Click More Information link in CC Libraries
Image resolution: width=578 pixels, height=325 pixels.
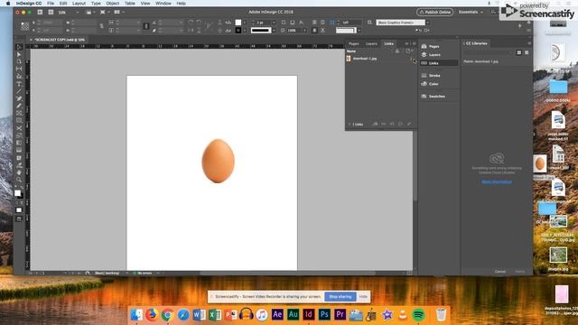[497, 181]
